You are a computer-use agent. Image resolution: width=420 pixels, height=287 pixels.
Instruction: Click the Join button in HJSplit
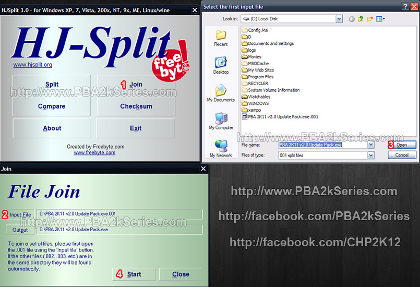(136, 85)
